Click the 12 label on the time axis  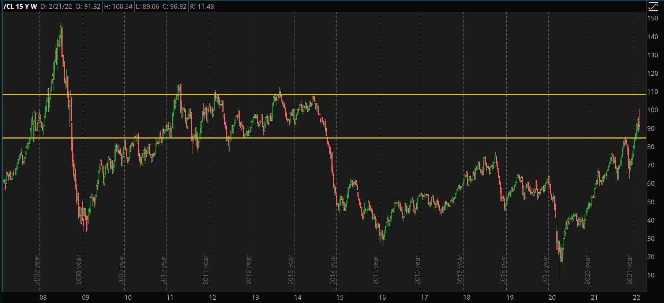click(213, 297)
